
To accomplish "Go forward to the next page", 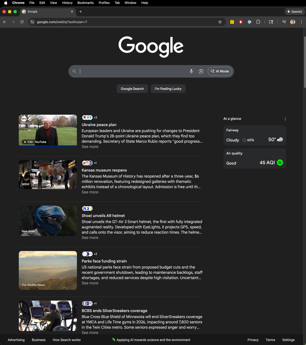I will (x=13, y=22).
